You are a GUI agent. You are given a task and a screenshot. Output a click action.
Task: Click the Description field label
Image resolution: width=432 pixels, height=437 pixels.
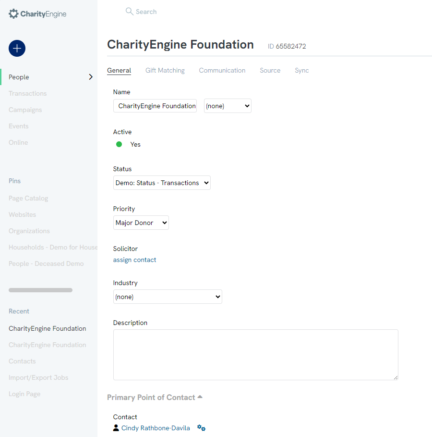(130, 323)
